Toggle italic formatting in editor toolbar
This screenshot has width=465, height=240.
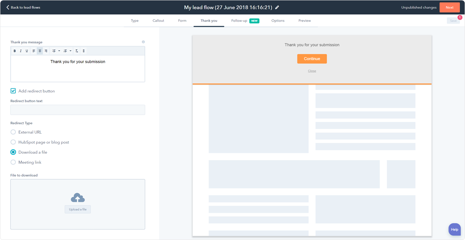tap(21, 51)
